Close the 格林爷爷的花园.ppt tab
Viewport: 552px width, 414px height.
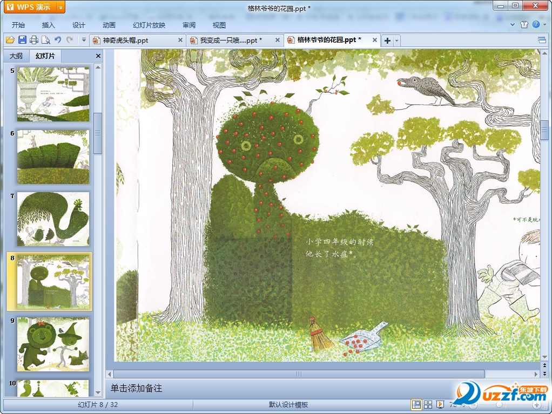pyautogui.click(x=375, y=40)
